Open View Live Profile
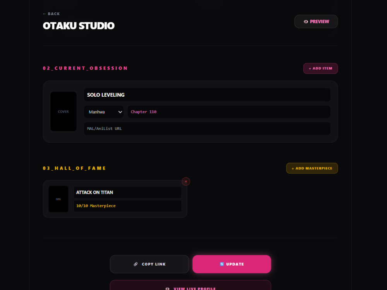 point(190,286)
